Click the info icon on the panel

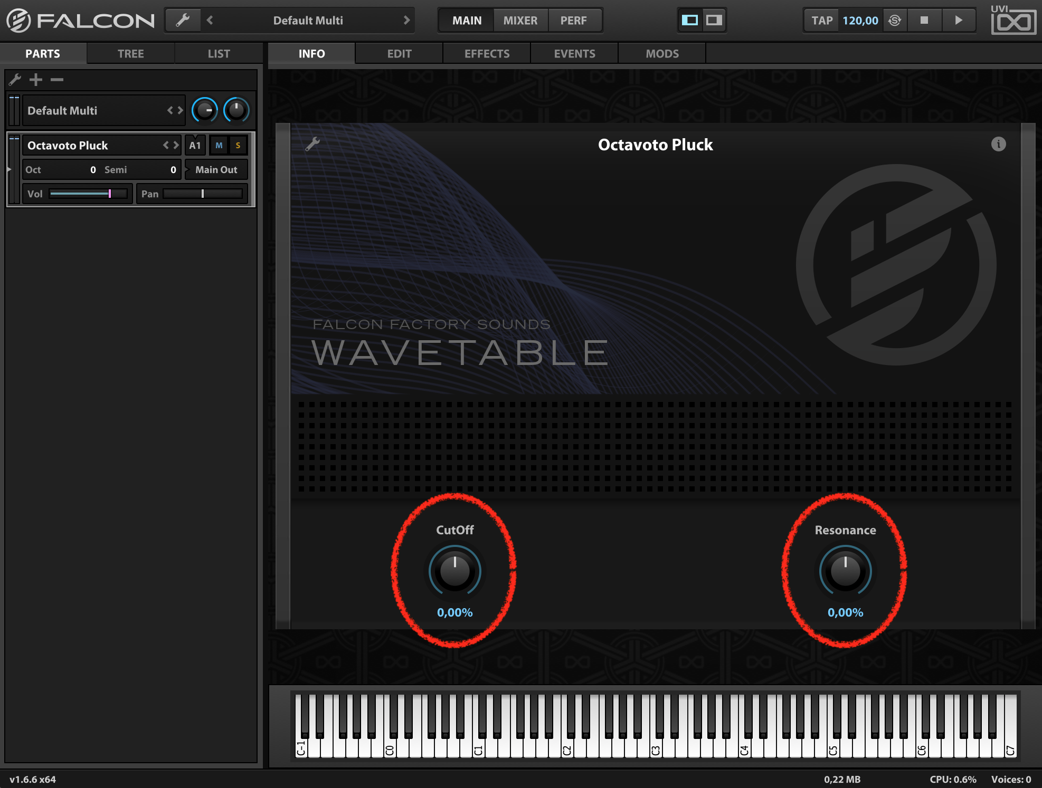998,144
